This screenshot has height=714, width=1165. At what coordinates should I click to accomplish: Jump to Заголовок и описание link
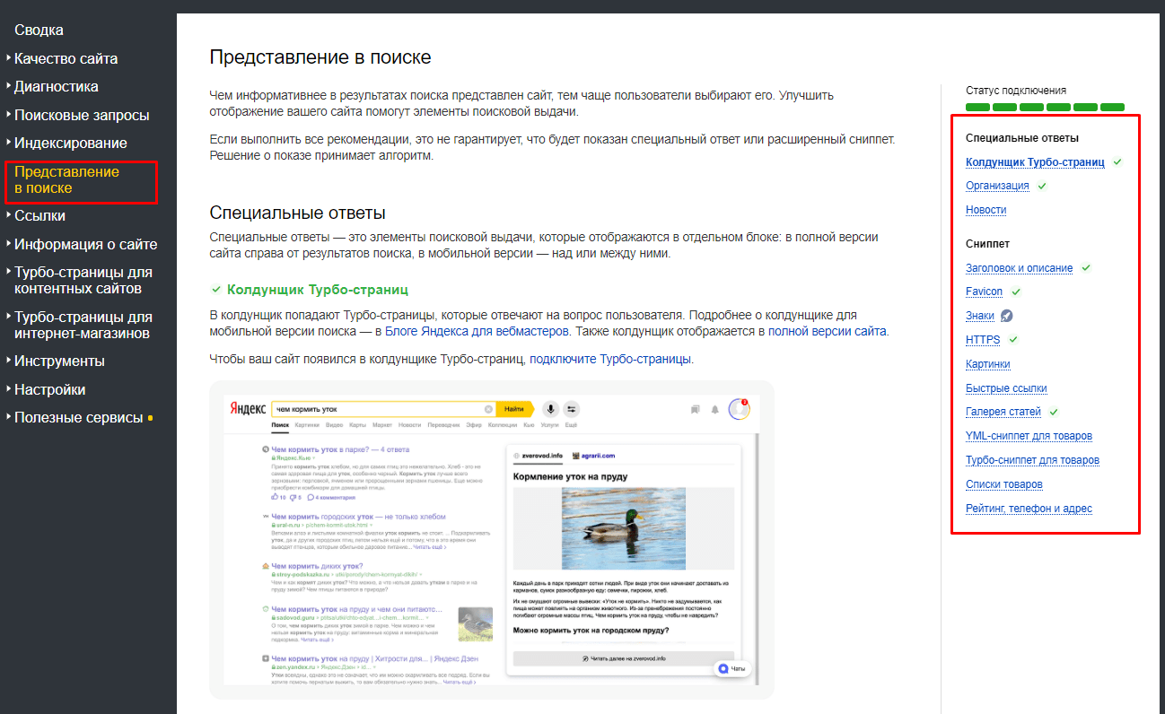coord(1019,268)
